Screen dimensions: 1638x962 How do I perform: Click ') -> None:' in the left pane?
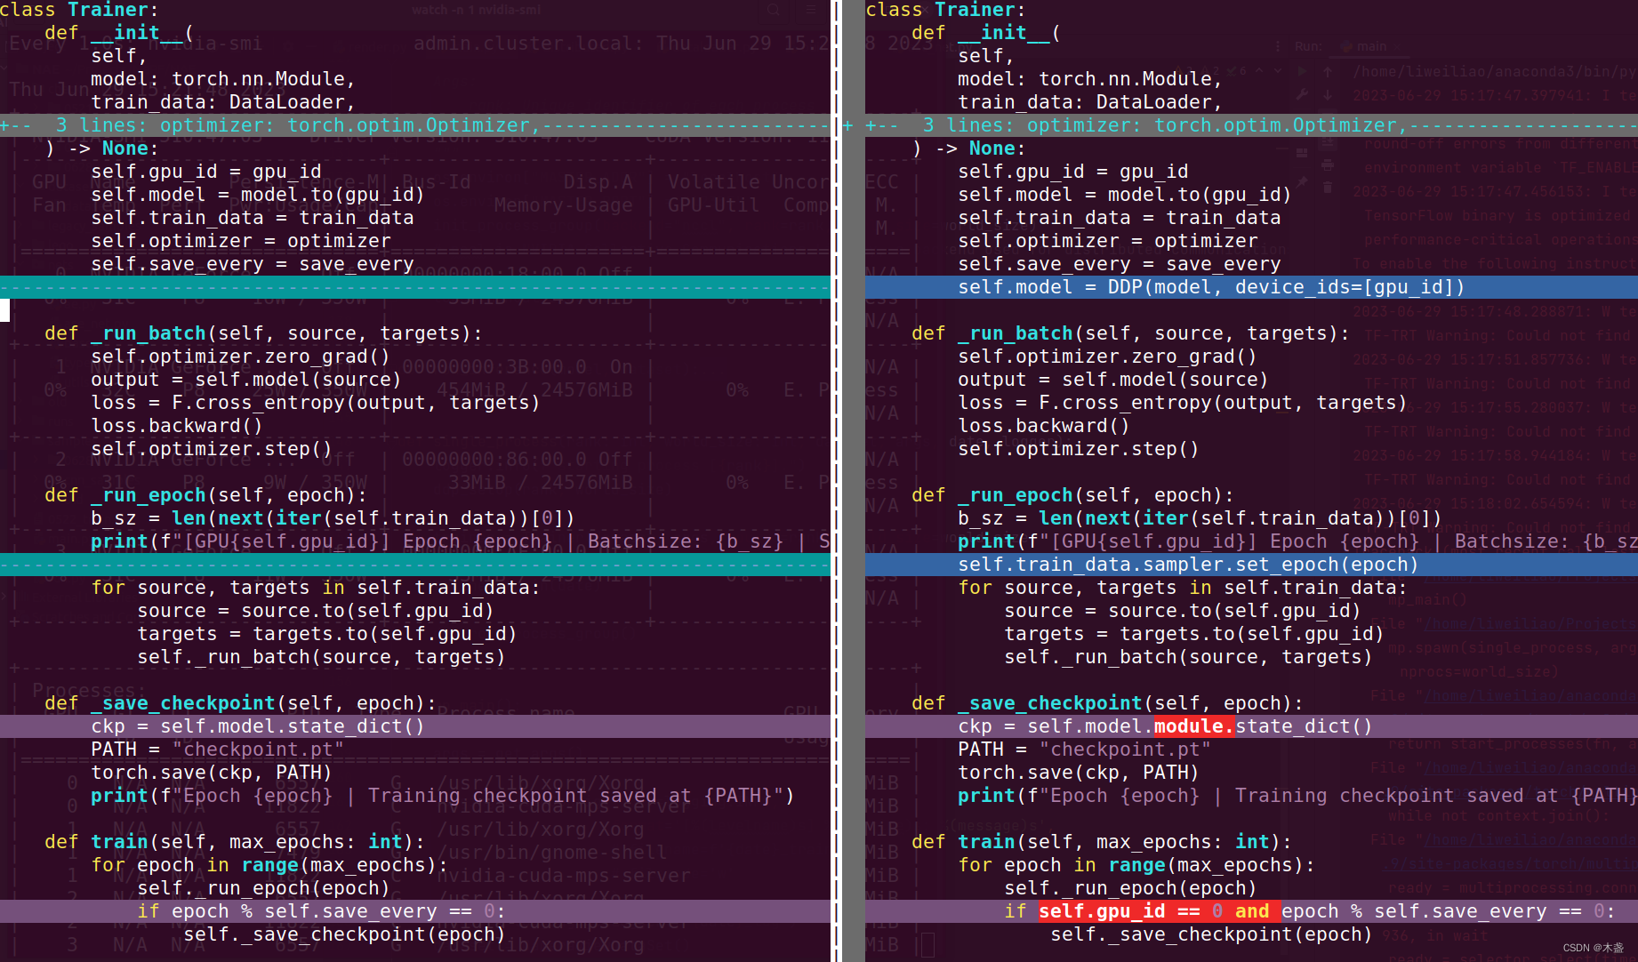(102, 148)
